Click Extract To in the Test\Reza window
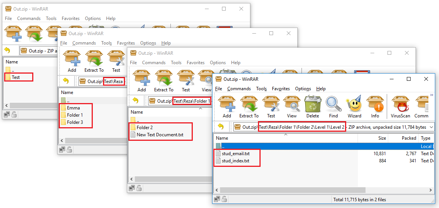The width and height of the screenshot is (439, 208). 94,62
